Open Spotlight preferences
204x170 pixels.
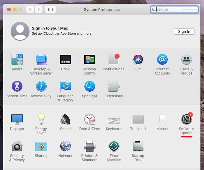(90, 86)
